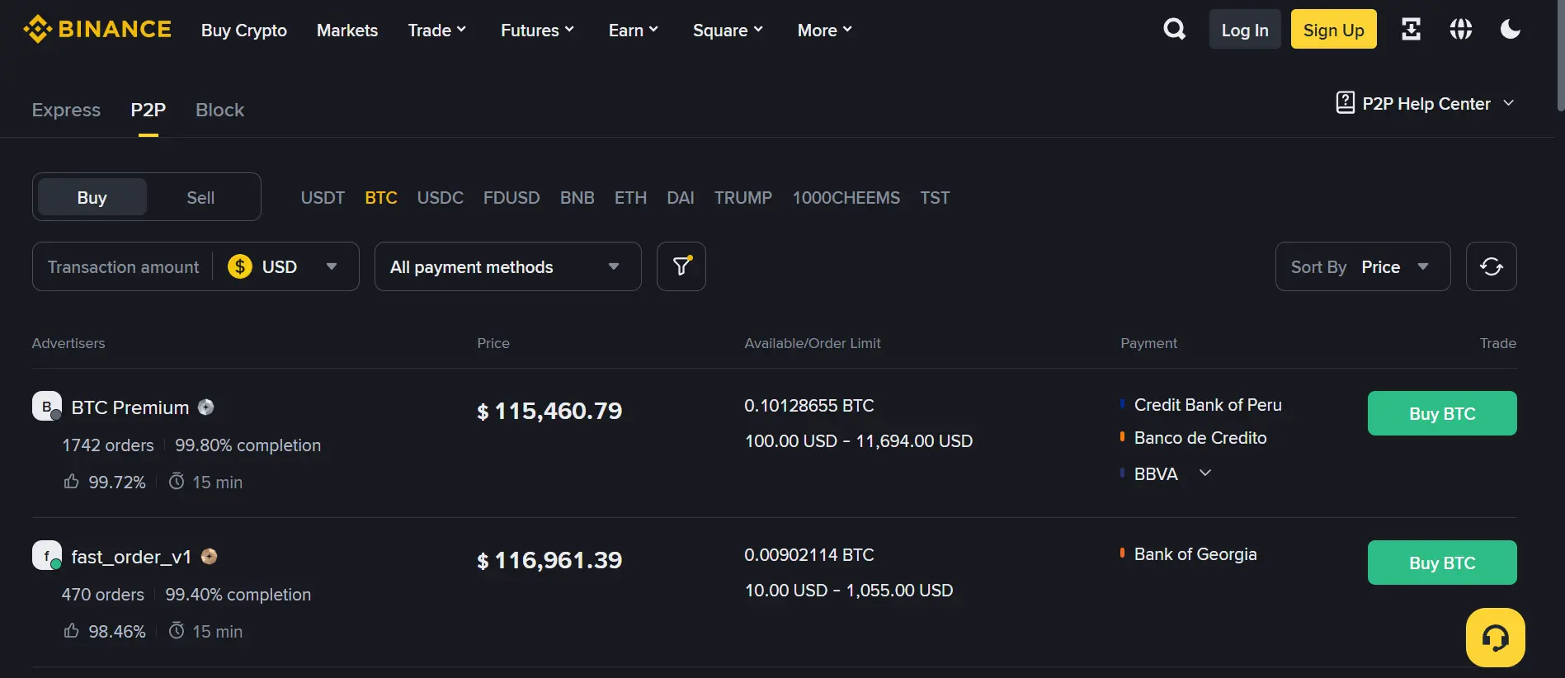Click the Binance logo
This screenshot has width=1565, height=678.
(97, 29)
